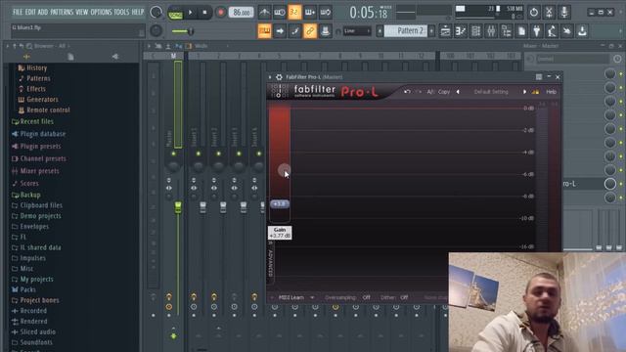The image size is (626, 352).
Task: Click the add pattern plus button
Action: point(431,30)
